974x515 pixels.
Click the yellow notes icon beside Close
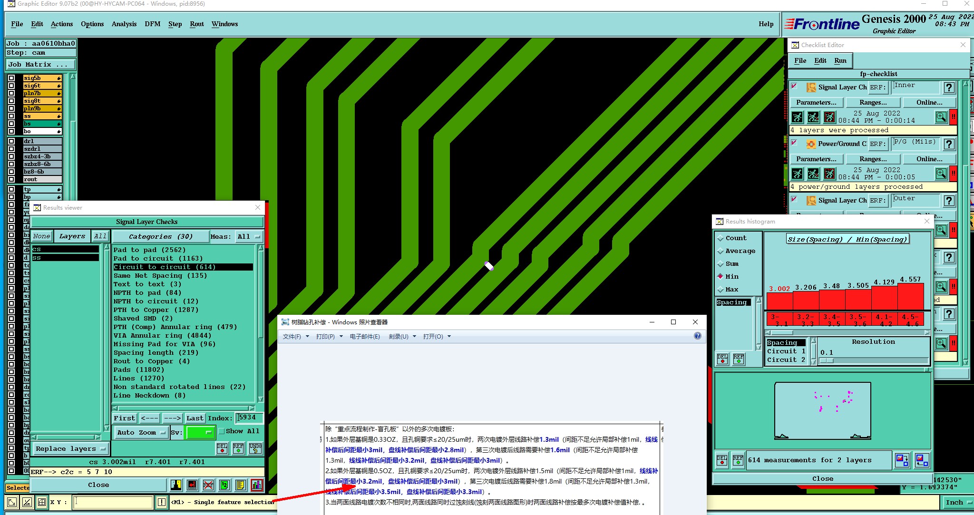pos(241,485)
